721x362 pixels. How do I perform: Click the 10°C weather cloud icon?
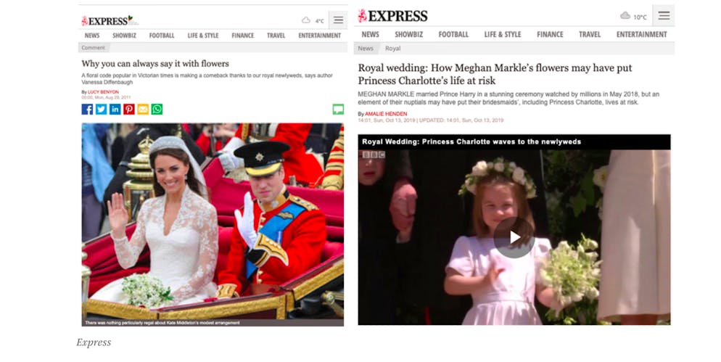pyautogui.click(x=625, y=16)
